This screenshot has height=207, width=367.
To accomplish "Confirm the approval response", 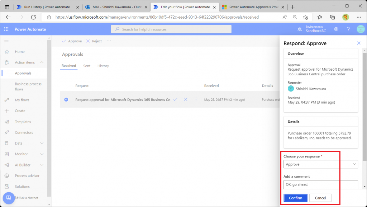I will click(x=295, y=198).
